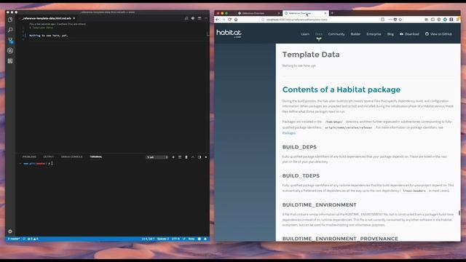Go back in the browser
This screenshot has width=466, height=262.
217,20
